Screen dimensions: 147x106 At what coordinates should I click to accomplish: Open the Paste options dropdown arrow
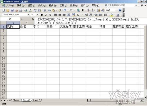56,10
